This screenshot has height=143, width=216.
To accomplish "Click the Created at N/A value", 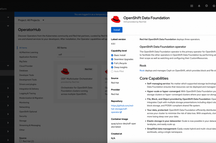I will point(113,138).
